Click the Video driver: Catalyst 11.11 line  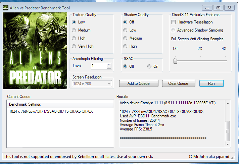coord(168,103)
